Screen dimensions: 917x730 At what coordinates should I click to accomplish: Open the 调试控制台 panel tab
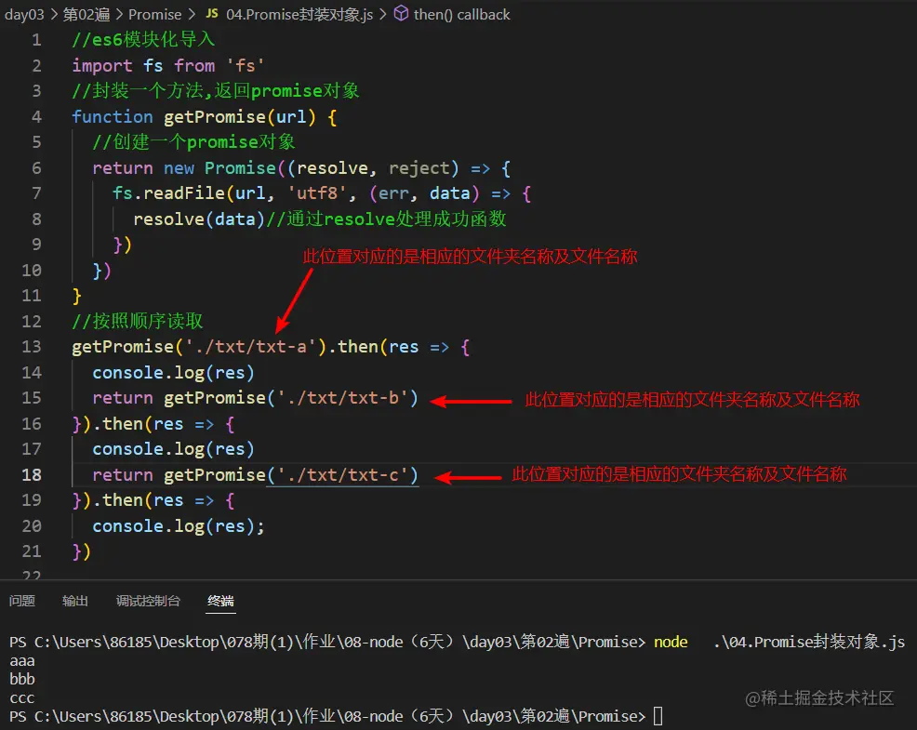[148, 601]
